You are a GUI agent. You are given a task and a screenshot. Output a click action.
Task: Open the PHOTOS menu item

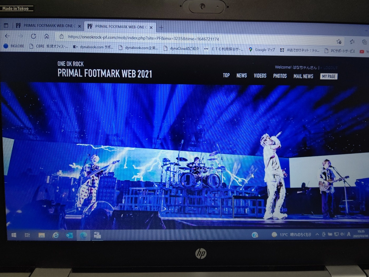pos(280,76)
